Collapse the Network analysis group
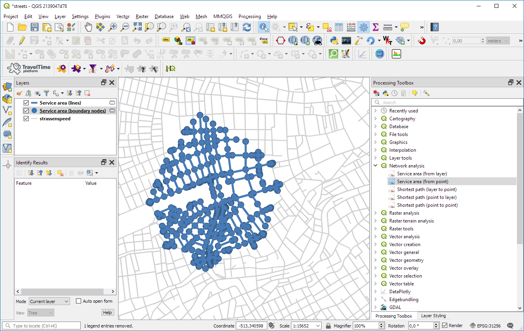Image resolution: width=524 pixels, height=331 pixels. click(x=375, y=165)
